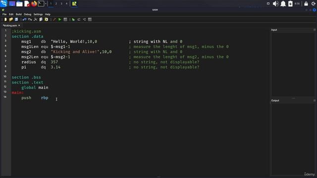Open the Edit menu
Screen dimensions: 317x178
(x=11, y=14)
